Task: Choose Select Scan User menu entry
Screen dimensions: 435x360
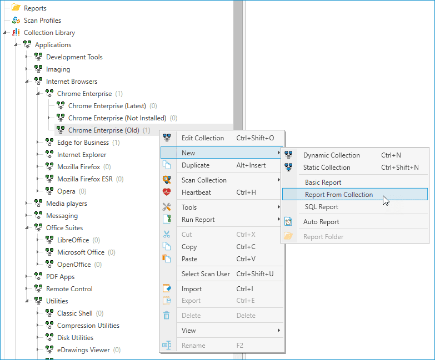Action: click(222, 274)
